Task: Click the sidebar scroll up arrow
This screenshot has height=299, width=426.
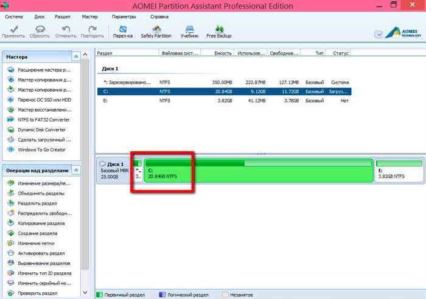Action: (x=85, y=55)
